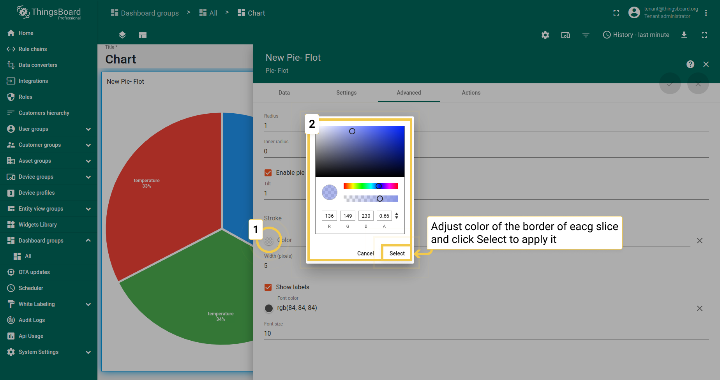Click the Font size input field
This screenshot has height=380, width=720.
pyautogui.click(x=486, y=334)
